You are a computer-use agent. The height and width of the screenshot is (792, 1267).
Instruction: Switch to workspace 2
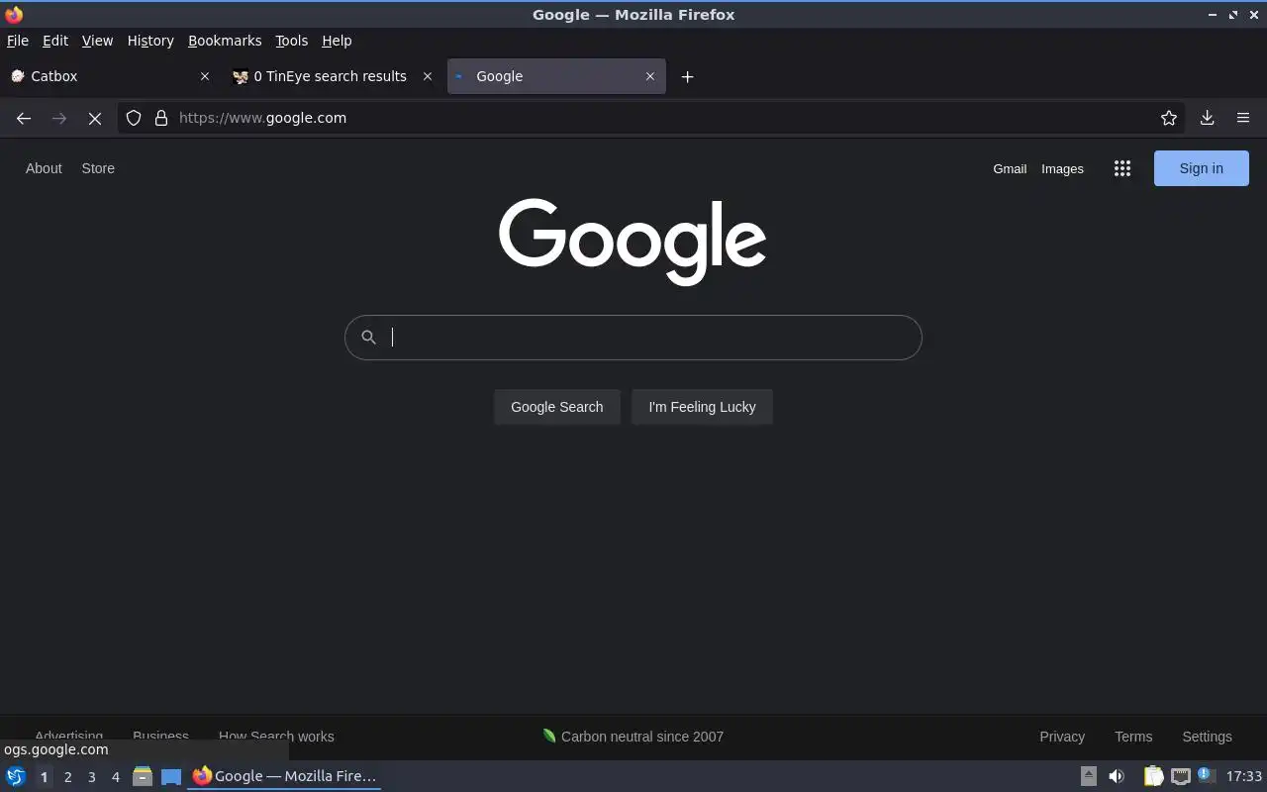pyautogui.click(x=67, y=777)
